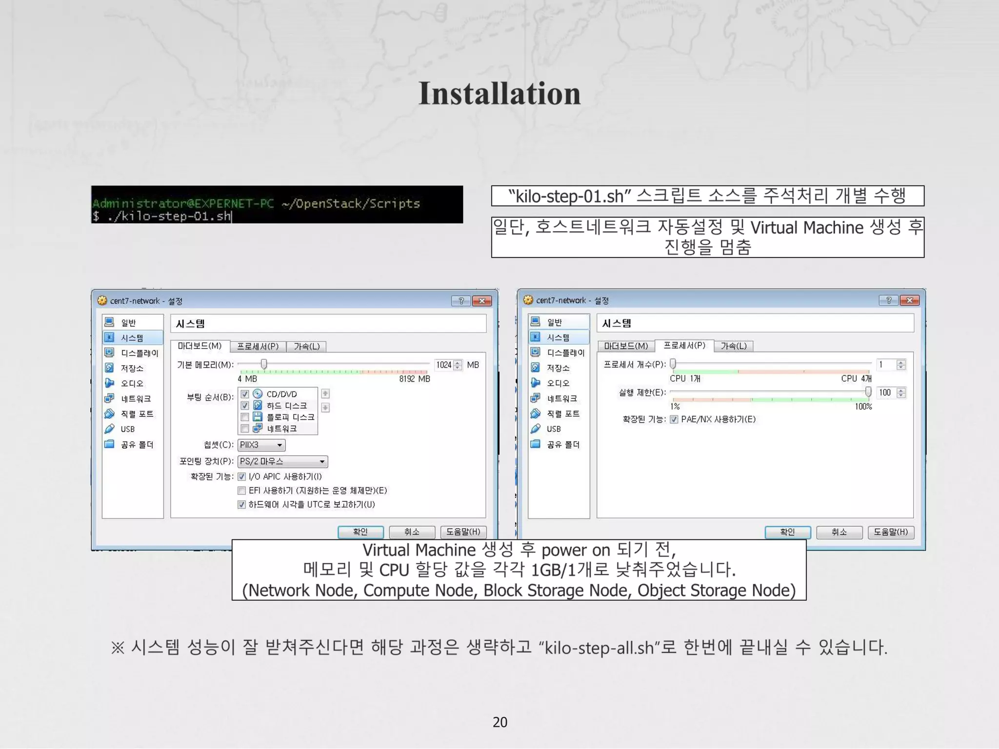999x749 pixels.
Task: Click the 네트워크 icon in left dialog sidebar
Action: pos(110,398)
